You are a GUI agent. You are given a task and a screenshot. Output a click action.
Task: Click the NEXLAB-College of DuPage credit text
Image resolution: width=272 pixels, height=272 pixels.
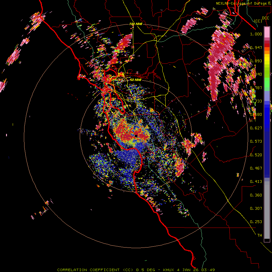[x=243, y=3]
